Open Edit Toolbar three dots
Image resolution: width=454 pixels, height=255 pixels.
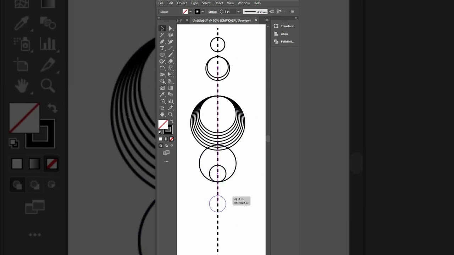click(166, 161)
